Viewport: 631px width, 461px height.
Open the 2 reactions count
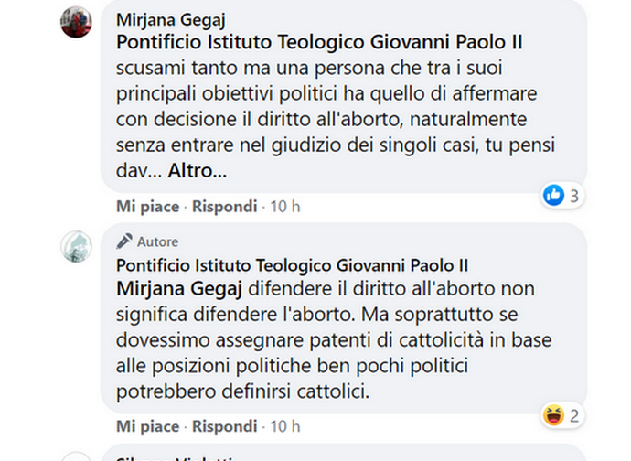click(x=574, y=416)
